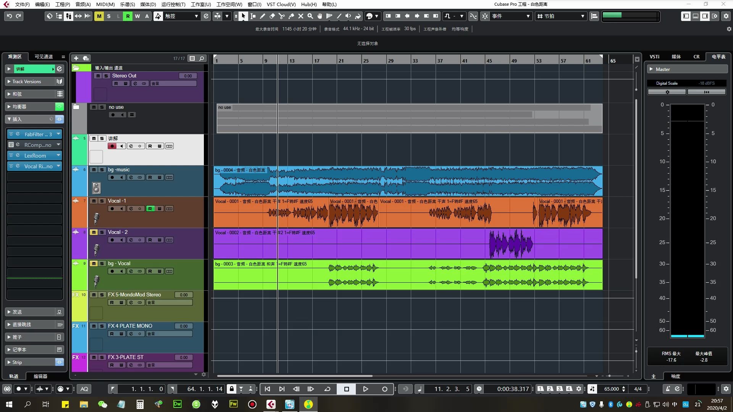Unmute the Vocal - 2 track
Screen dimensions: 733x412
coord(94,232)
